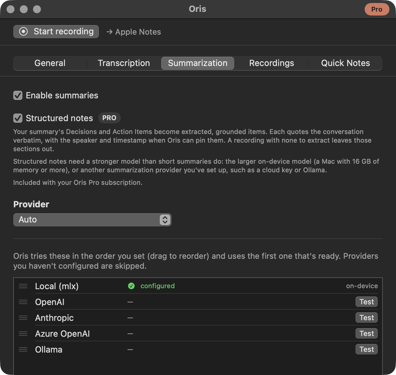Click the 'on-device' label
This screenshot has height=375, width=396.
pyautogui.click(x=362, y=286)
